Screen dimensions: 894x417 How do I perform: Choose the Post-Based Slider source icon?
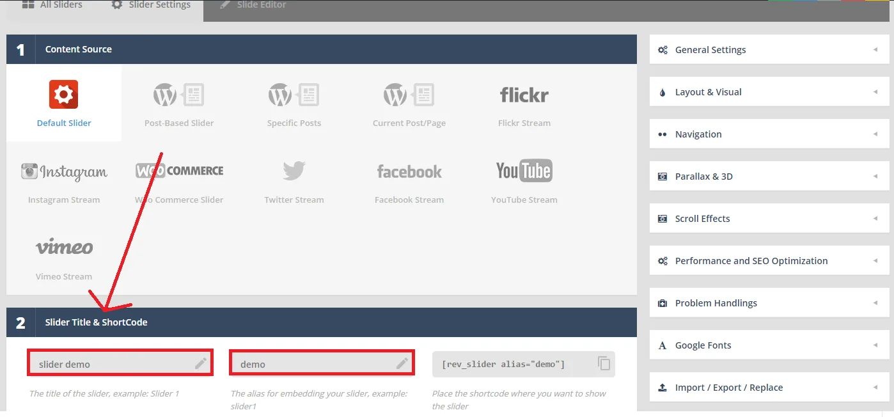(x=179, y=95)
